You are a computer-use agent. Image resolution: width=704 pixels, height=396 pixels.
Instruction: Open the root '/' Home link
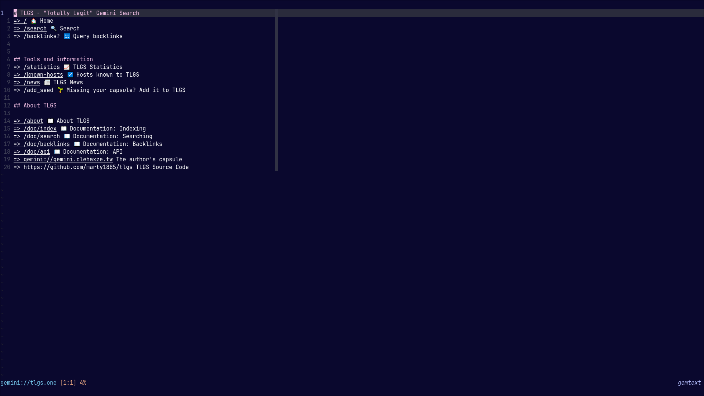(20, 21)
